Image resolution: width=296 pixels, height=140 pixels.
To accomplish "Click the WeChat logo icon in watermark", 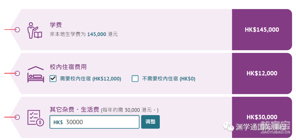I will [228, 127].
